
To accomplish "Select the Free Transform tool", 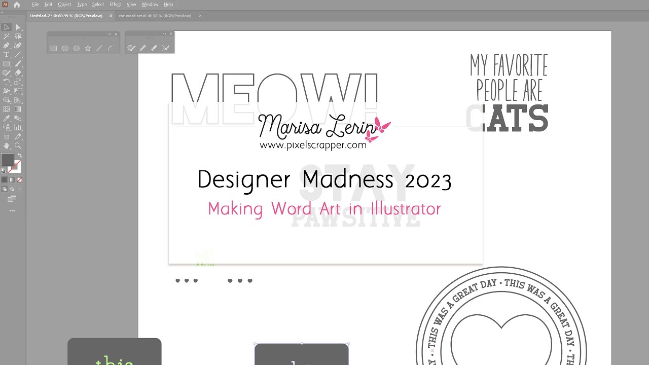I will (x=18, y=91).
